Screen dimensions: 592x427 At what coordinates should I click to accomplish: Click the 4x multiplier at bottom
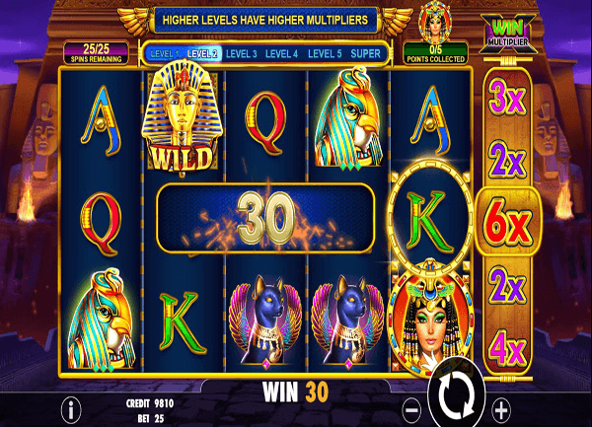pos(509,349)
